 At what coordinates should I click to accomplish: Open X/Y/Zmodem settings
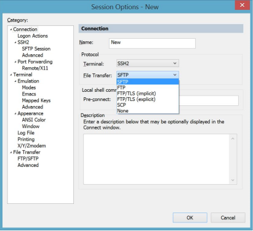point(31,146)
